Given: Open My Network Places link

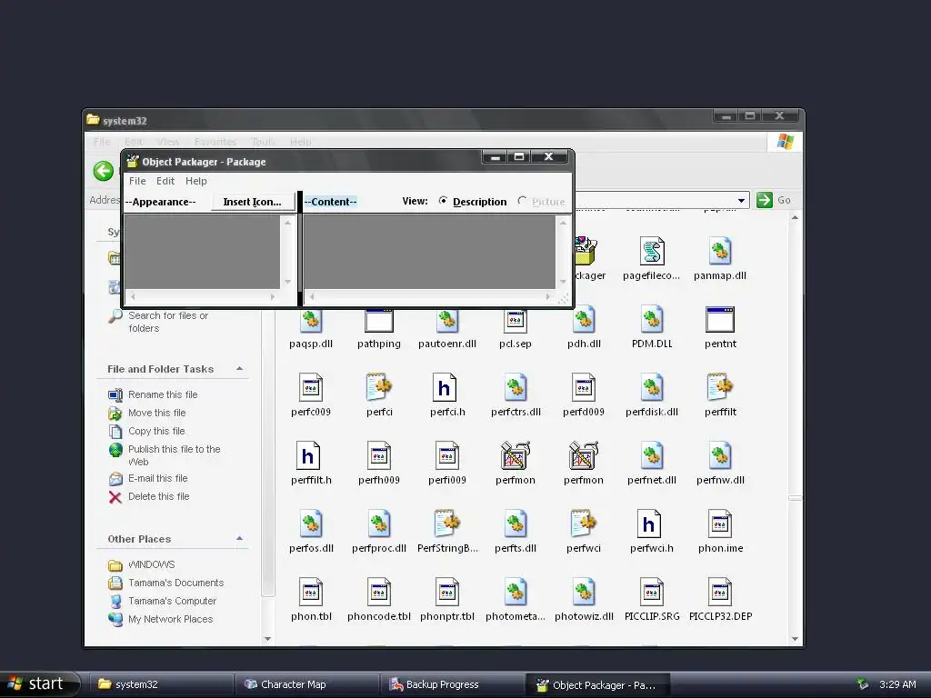Looking at the screenshot, I should click(170, 619).
